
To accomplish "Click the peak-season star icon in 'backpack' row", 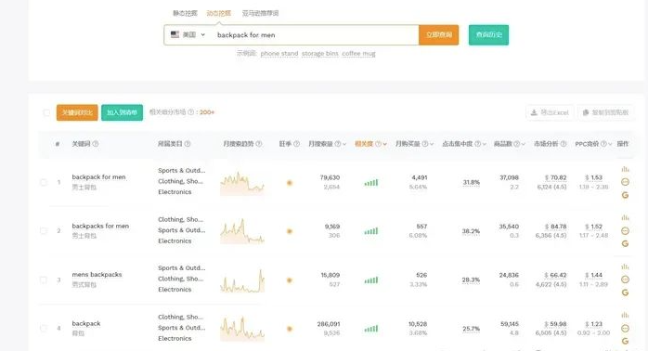I will point(290,329).
